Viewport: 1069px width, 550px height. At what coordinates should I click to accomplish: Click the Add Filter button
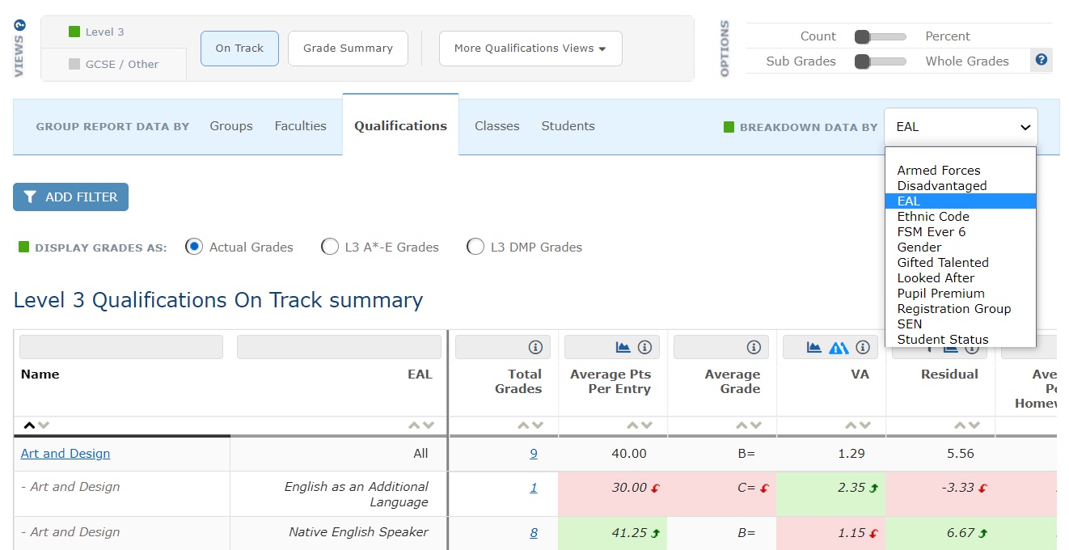tap(70, 197)
